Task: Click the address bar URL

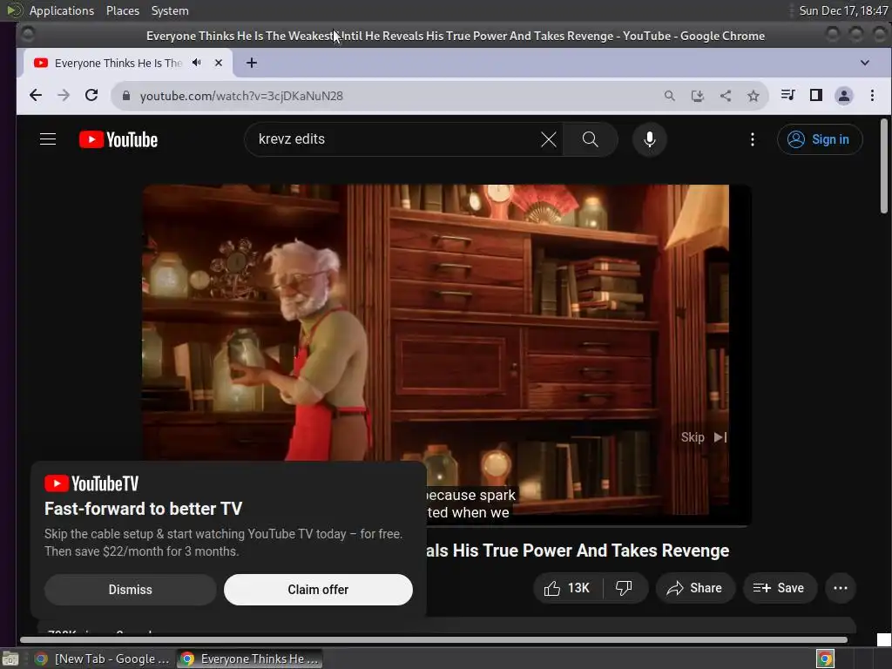Action: (x=241, y=96)
